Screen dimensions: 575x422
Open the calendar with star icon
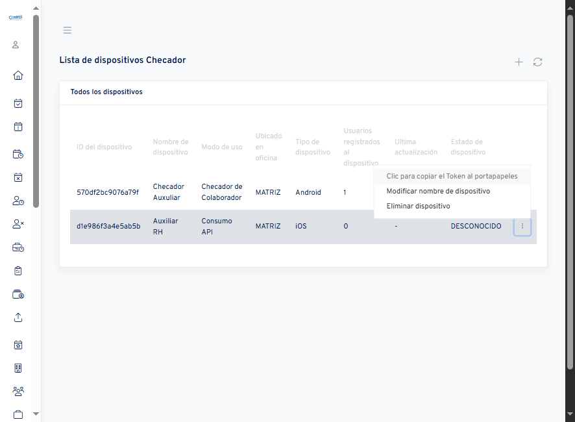pos(18,345)
